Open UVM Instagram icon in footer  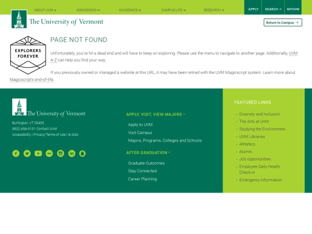[61, 154]
